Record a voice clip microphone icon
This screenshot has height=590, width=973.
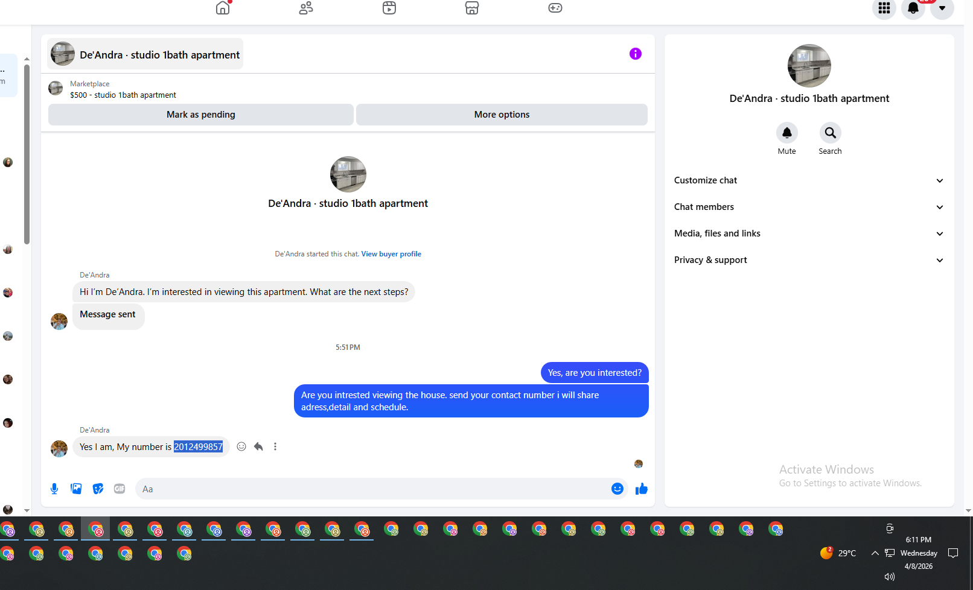tap(54, 489)
